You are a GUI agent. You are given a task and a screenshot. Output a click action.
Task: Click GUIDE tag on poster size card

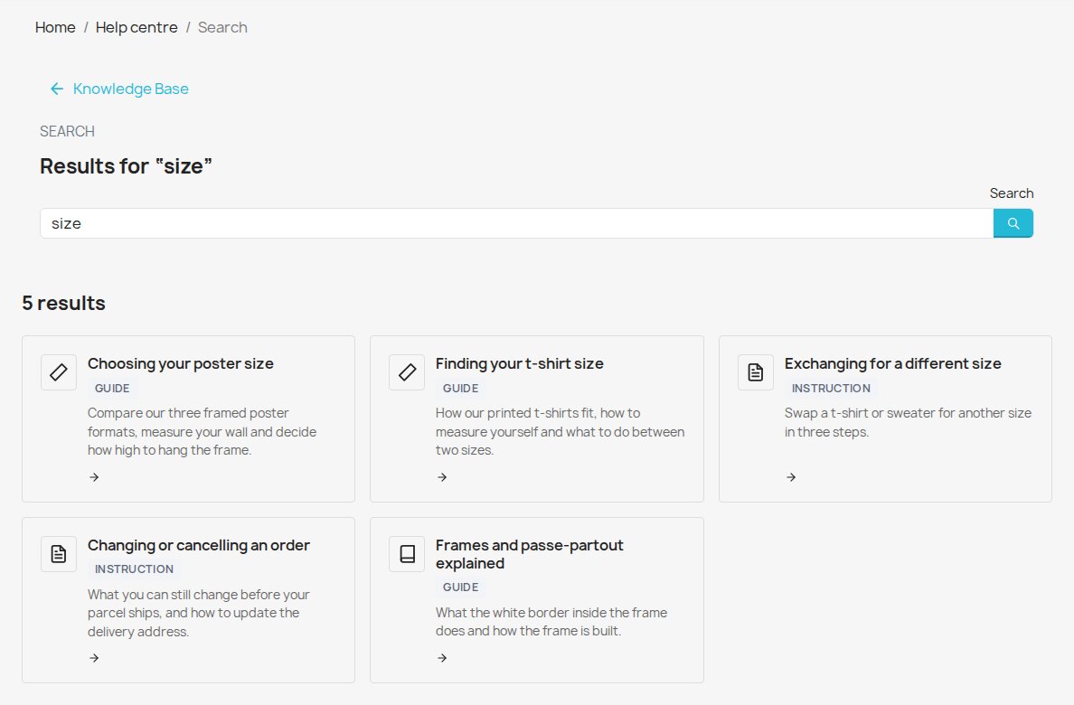tap(112, 389)
